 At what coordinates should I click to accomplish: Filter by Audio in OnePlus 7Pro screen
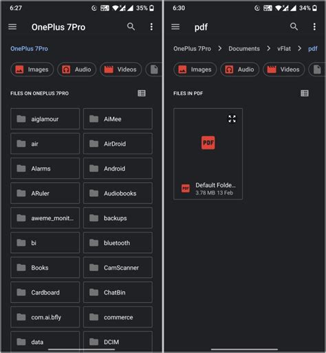76,69
